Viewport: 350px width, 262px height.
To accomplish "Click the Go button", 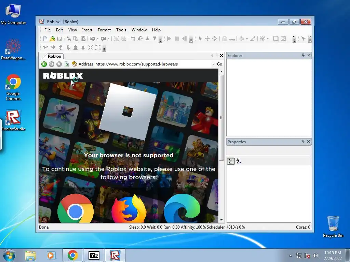I will pos(220,64).
